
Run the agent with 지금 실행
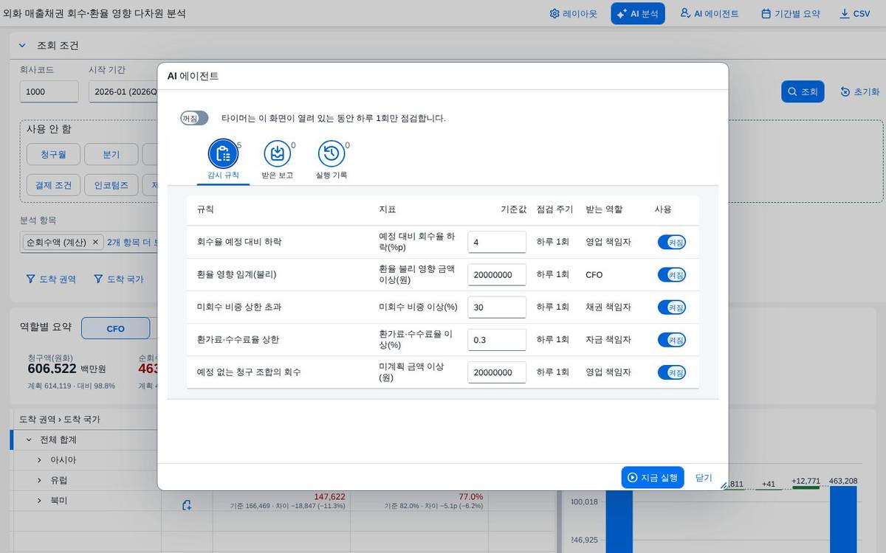(x=653, y=477)
